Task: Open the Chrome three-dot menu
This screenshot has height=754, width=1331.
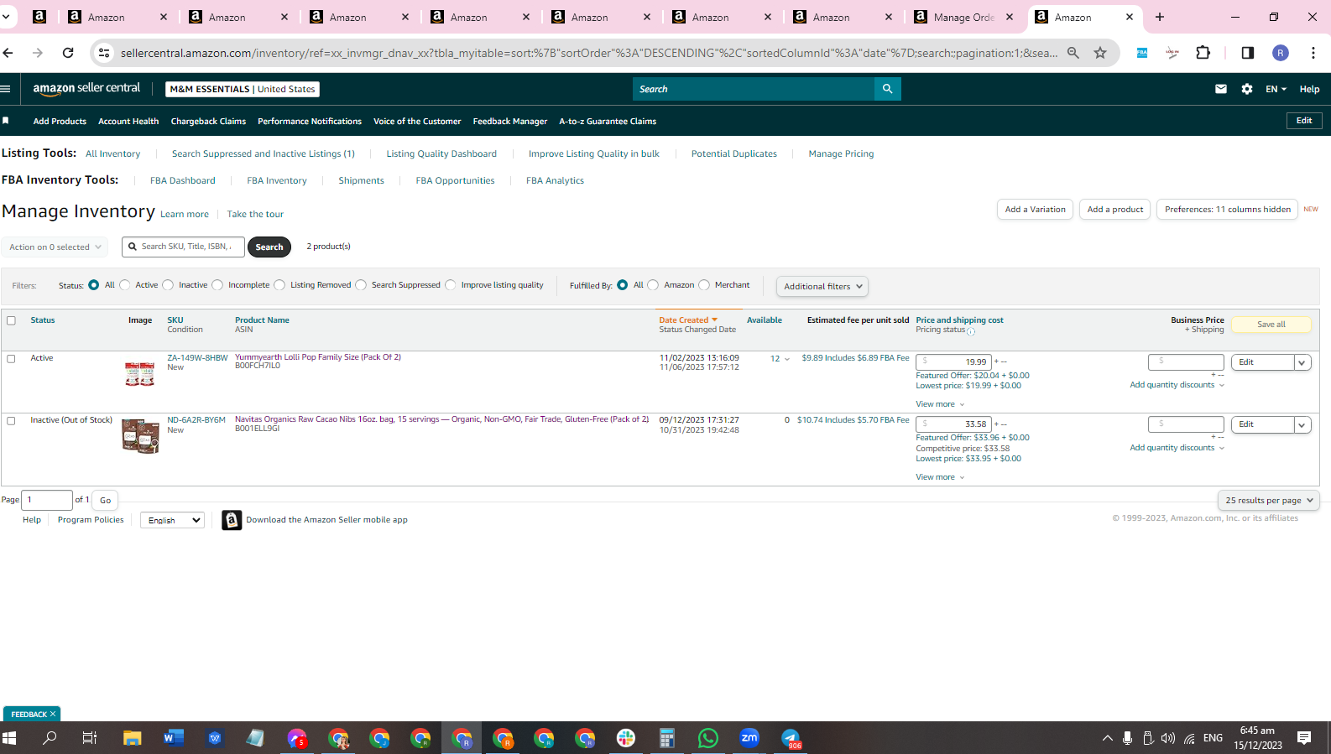Action: tap(1313, 53)
